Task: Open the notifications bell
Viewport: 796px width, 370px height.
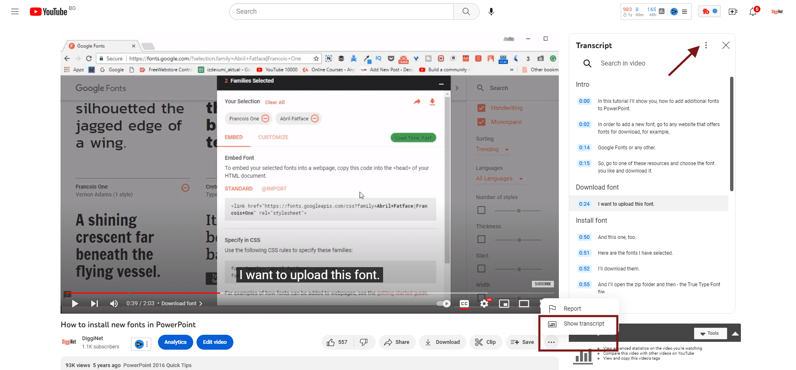Action: 753,12
